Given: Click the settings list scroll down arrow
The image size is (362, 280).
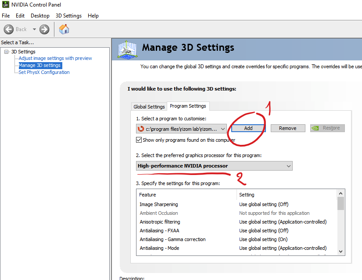Looking at the screenshot, I should 341,252.
